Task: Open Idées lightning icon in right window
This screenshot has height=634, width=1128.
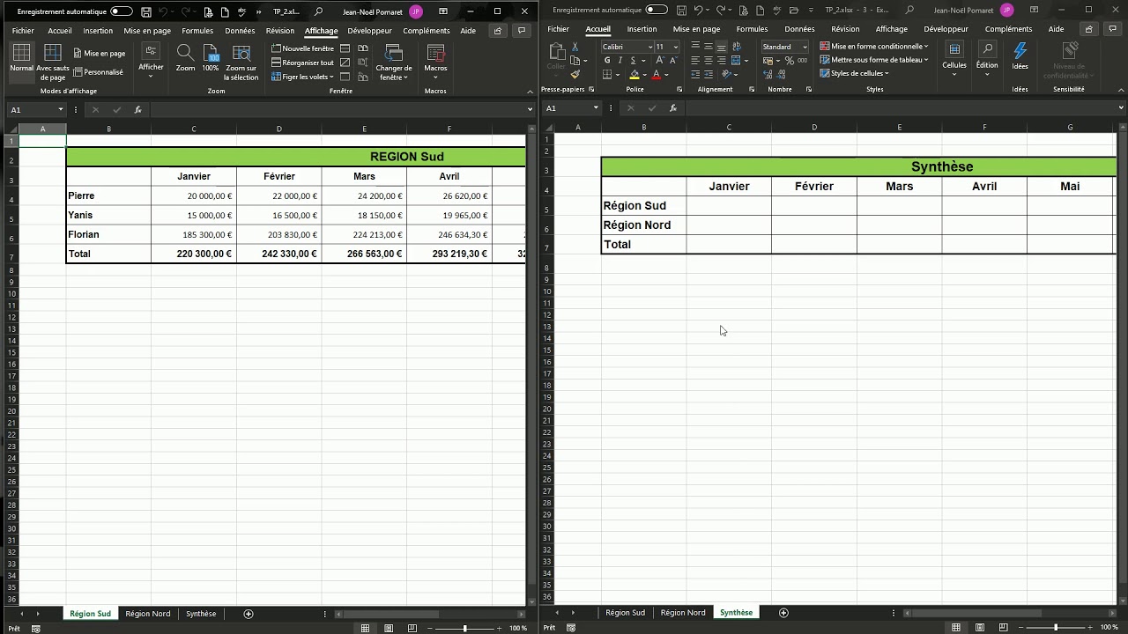Action: pyautogui.click(x=1020, y=55)
